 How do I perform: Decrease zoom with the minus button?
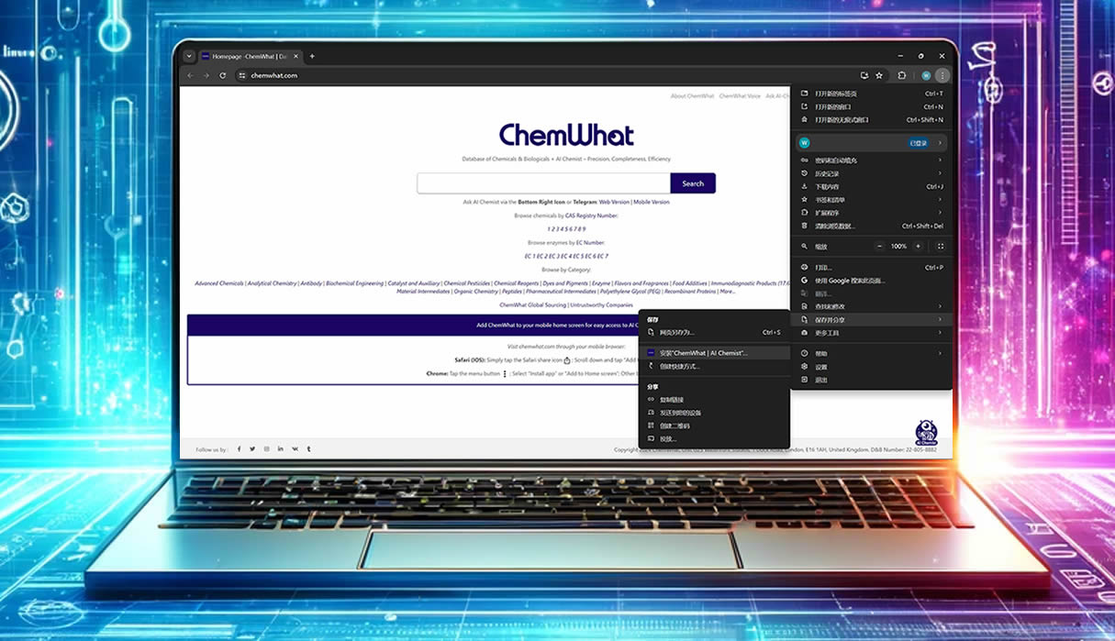(879, 247)
